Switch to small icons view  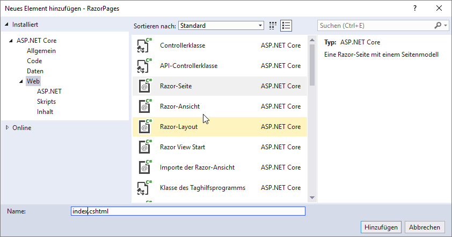(x=273, y=25)
